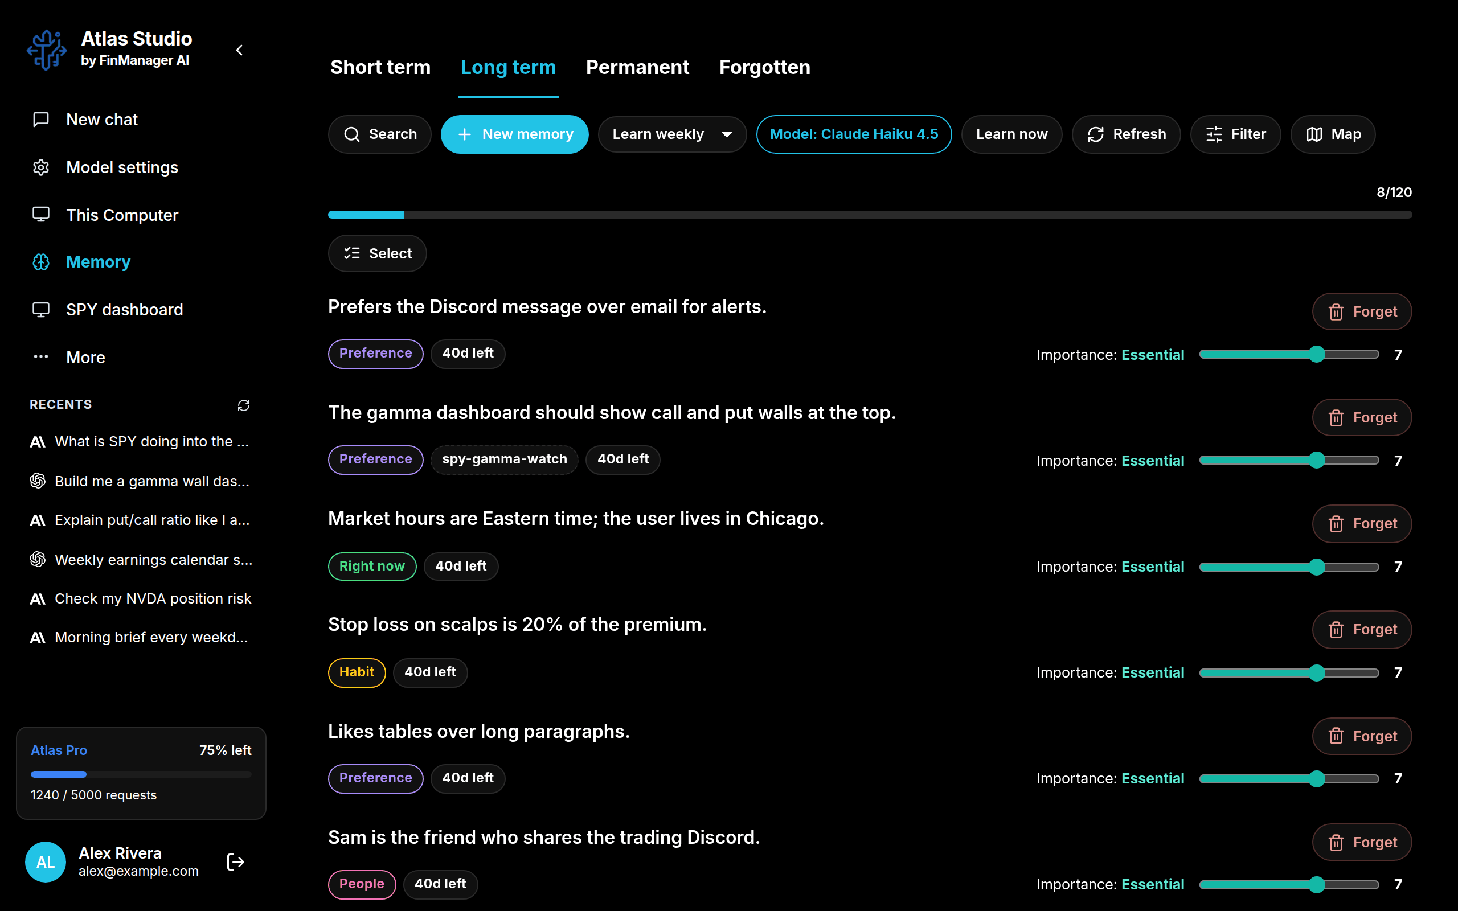
Task: Go to the SPY dashboard
Action: (140, 309)
